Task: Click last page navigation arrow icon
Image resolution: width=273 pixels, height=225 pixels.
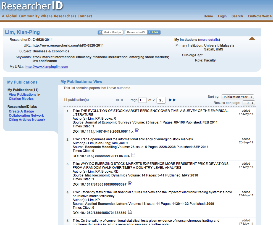Action: tap(175, 100)
